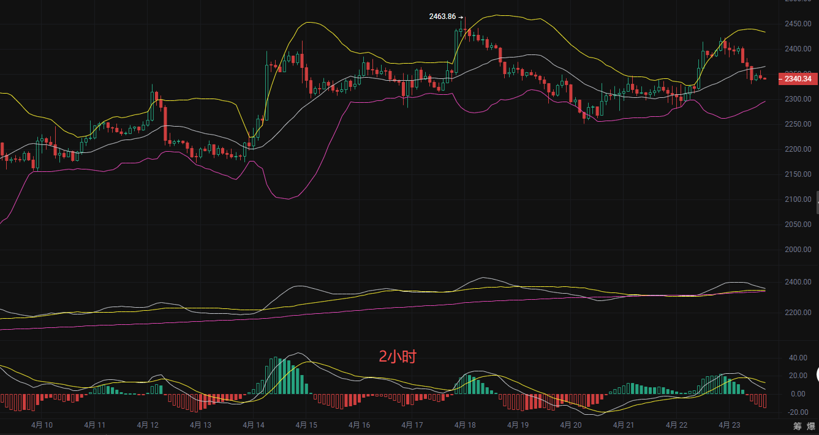
Task: Click the red 2340.34 current price tag
Action: coord(798,79)
